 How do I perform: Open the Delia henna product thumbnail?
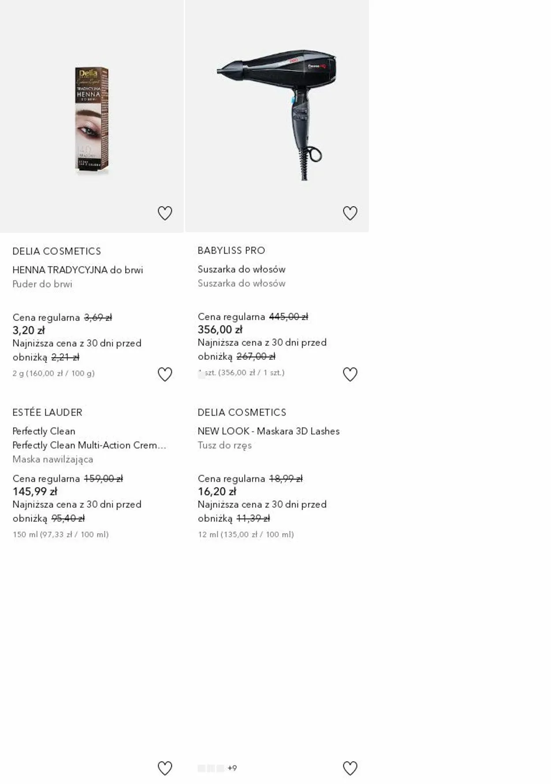(92, 120)
